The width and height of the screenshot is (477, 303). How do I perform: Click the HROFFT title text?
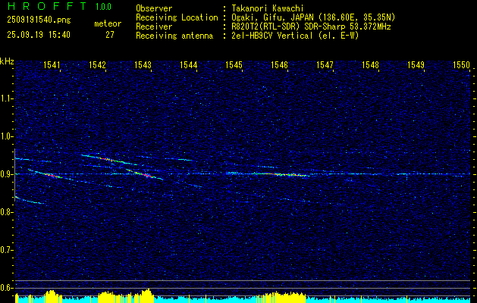(x=42, y=8)
